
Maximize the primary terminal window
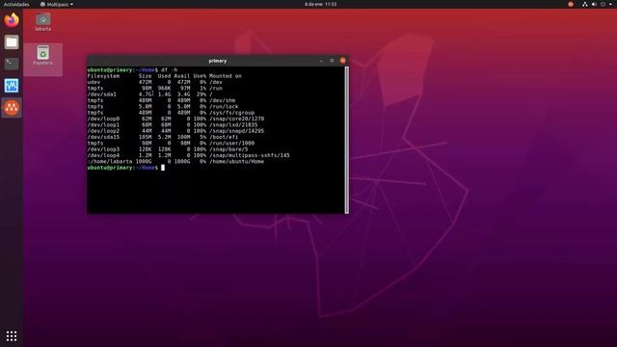coord(332,61)
